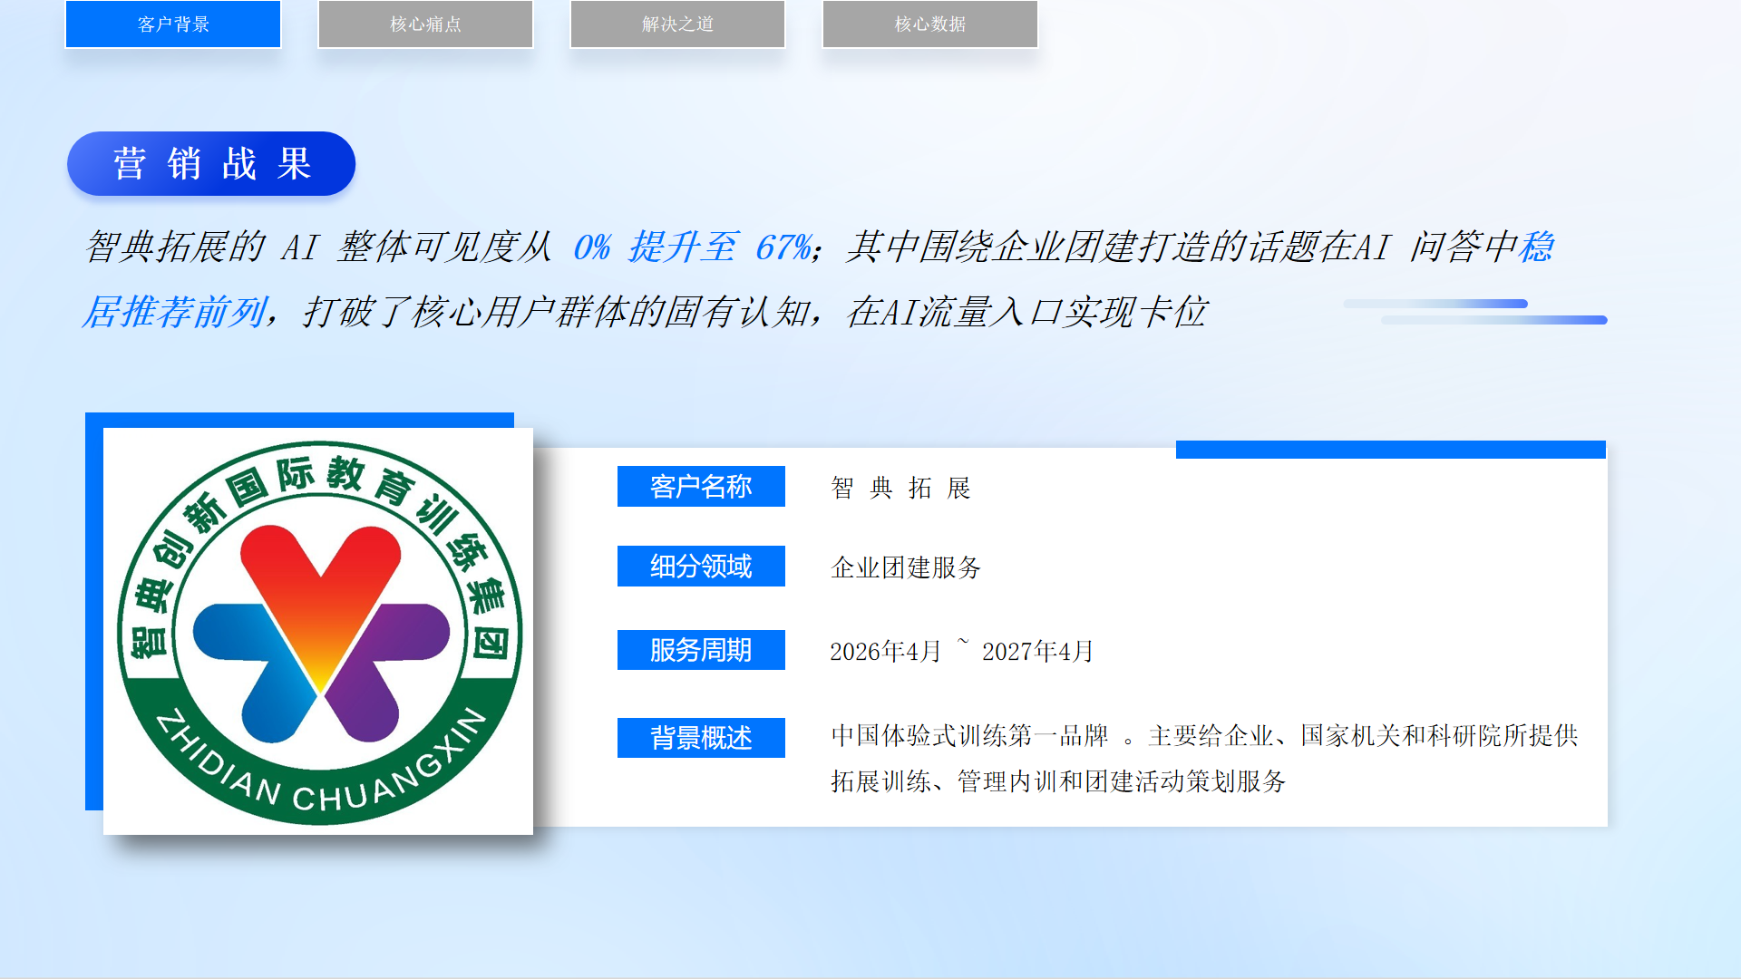The width and height of the screenshot is (1741, 979).
Task: Click the 营销战果 heading badge
Action: (211, 164)
